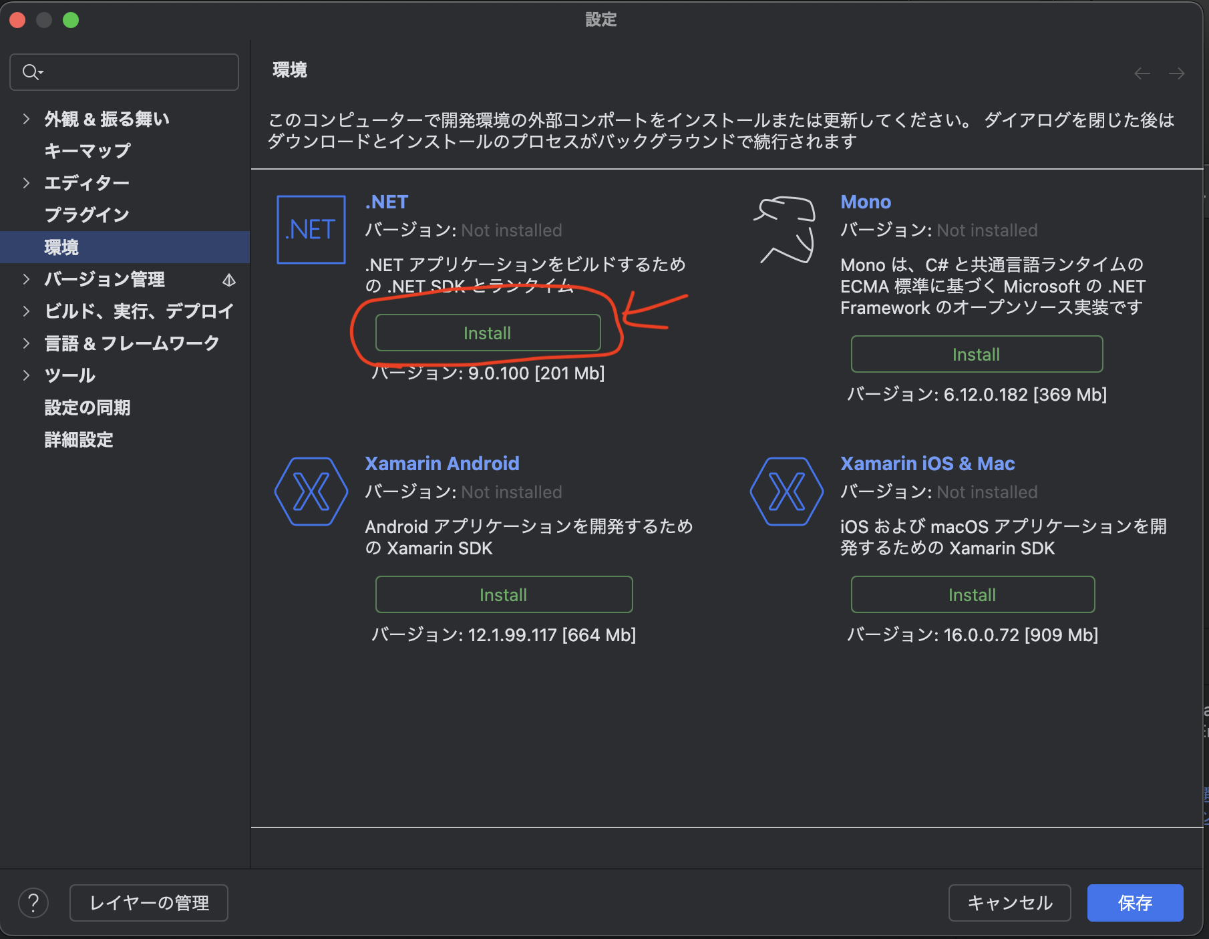Click the 保存 button
This screenshot has height=939, width=1209.
click(x=1135, y=902)
